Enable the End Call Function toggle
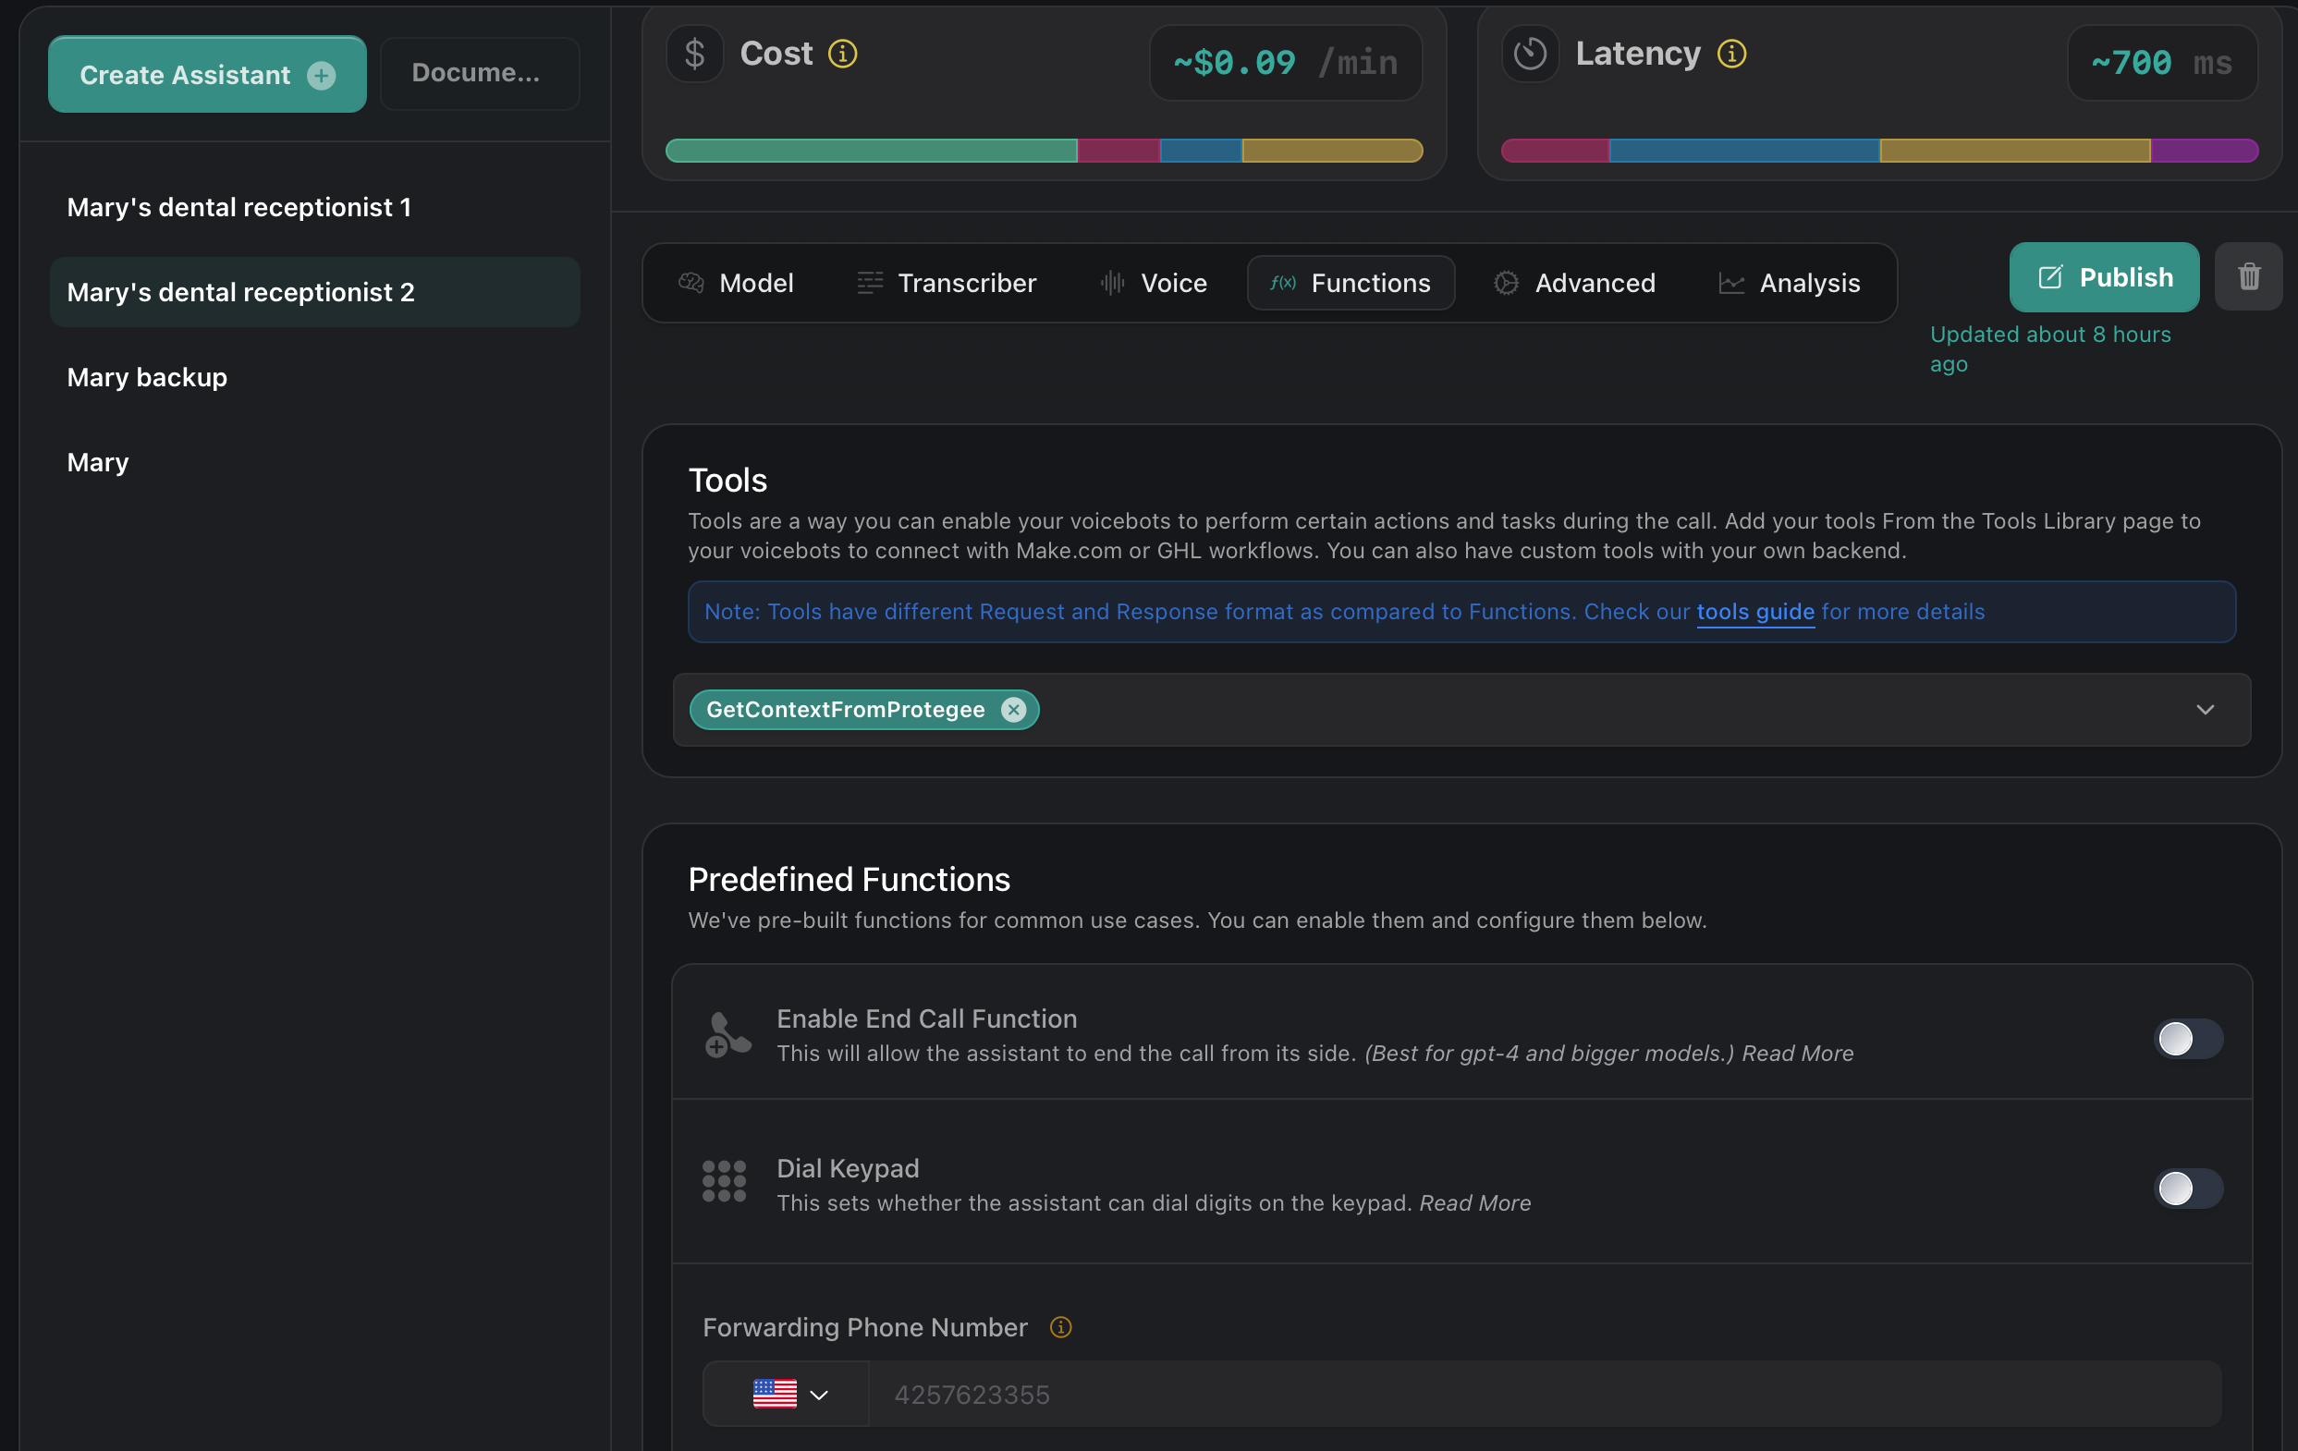This screenshot has height=1451, width=2298. tap(2187, 1038)
